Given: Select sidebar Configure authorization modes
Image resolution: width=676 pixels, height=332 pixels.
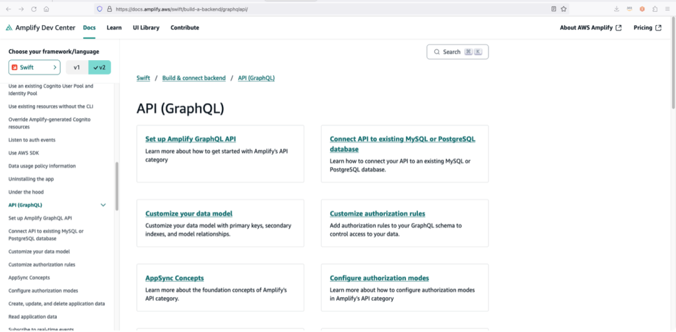Looking at the screenshot, I should [x=43, y=290].
